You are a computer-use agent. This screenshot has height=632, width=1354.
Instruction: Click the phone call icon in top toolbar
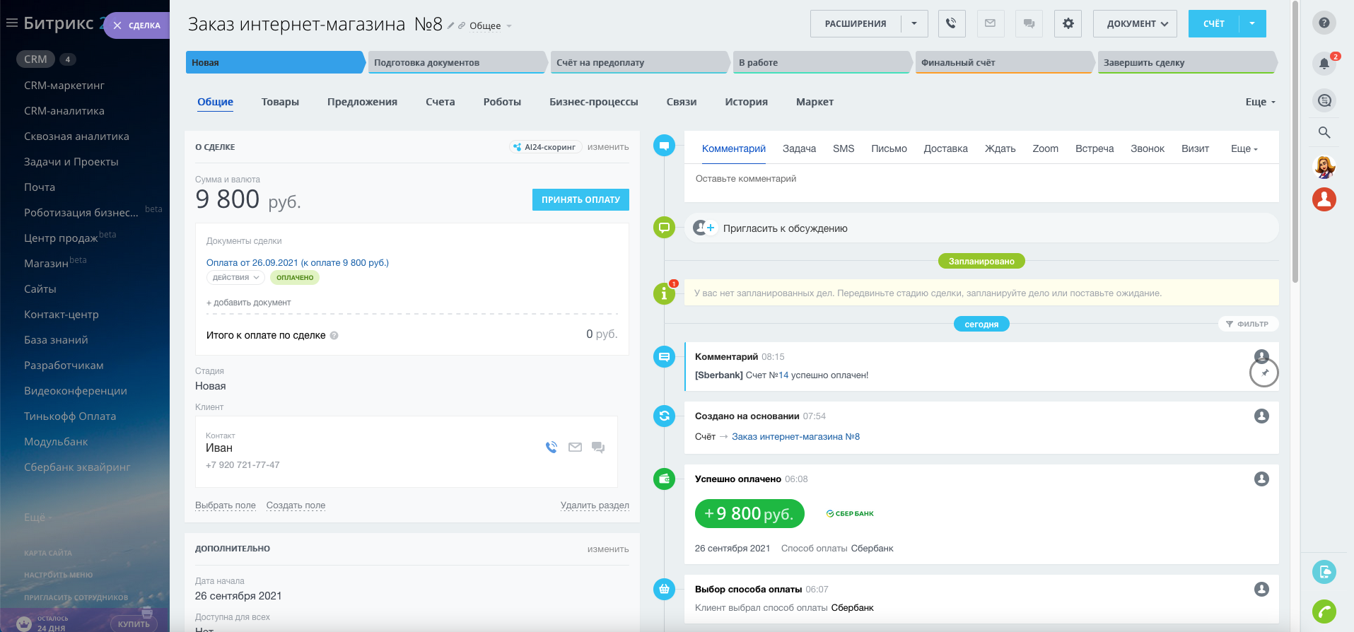click(x=951, y=23)
